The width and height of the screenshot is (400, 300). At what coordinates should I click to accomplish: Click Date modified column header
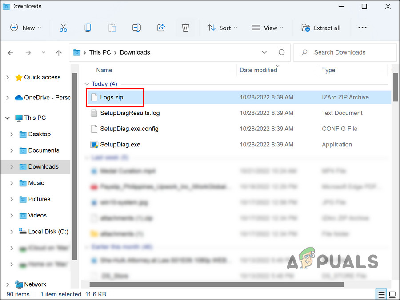[x=258, y=70]
